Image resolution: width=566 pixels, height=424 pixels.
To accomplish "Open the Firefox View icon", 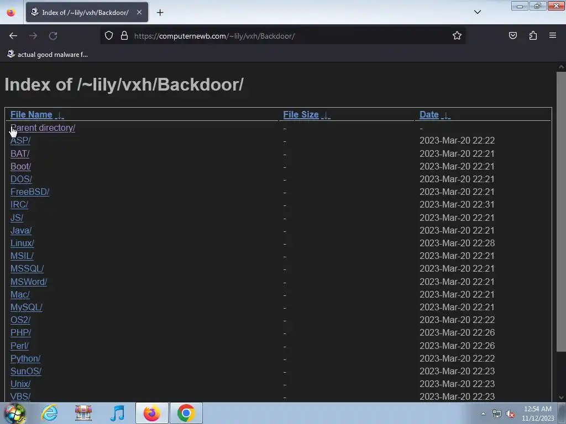I will click(11, 13).
